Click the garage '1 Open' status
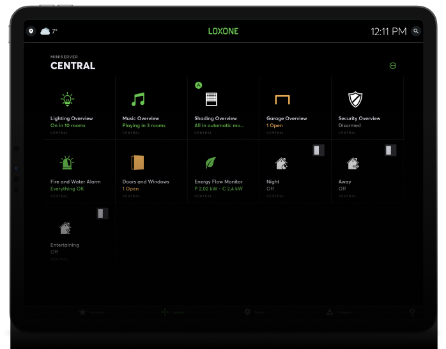The height and width of the screenshot is (349, 446). tap(275, 125)
